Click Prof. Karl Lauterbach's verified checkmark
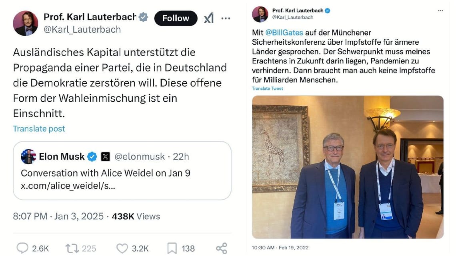456x256 pixels. pyautogui.click(x=143, y=17)
